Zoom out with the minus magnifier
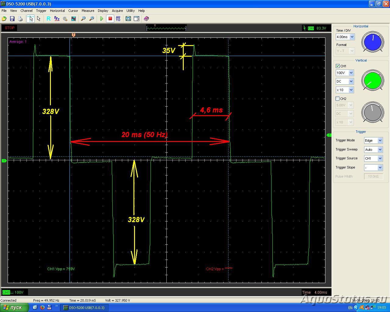 [x=83, y=19]
